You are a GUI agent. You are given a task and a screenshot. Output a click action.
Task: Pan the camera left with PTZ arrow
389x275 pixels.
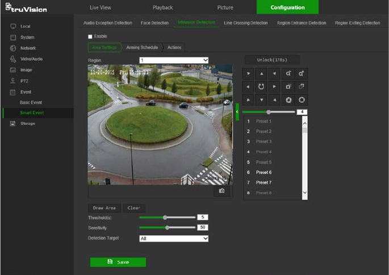coord(248,86)
